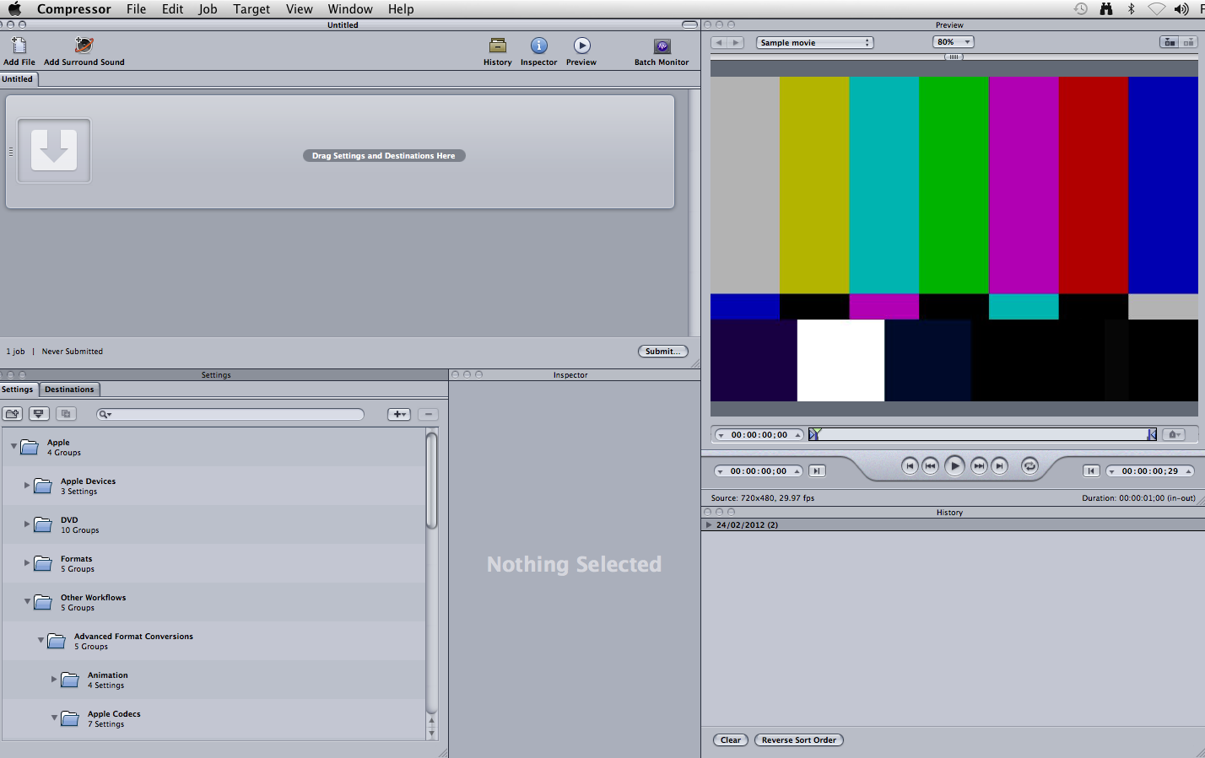
Task: Open the Window menu
Action: pyautogui.click(x=350, y=9)
